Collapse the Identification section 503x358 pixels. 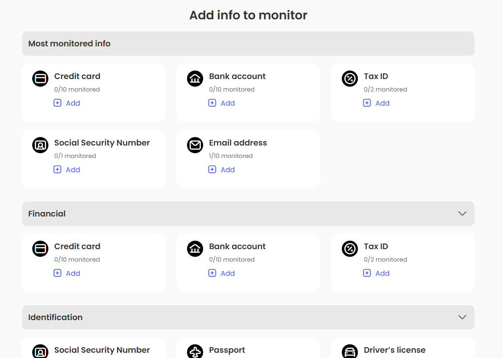[x=462, y=317]
